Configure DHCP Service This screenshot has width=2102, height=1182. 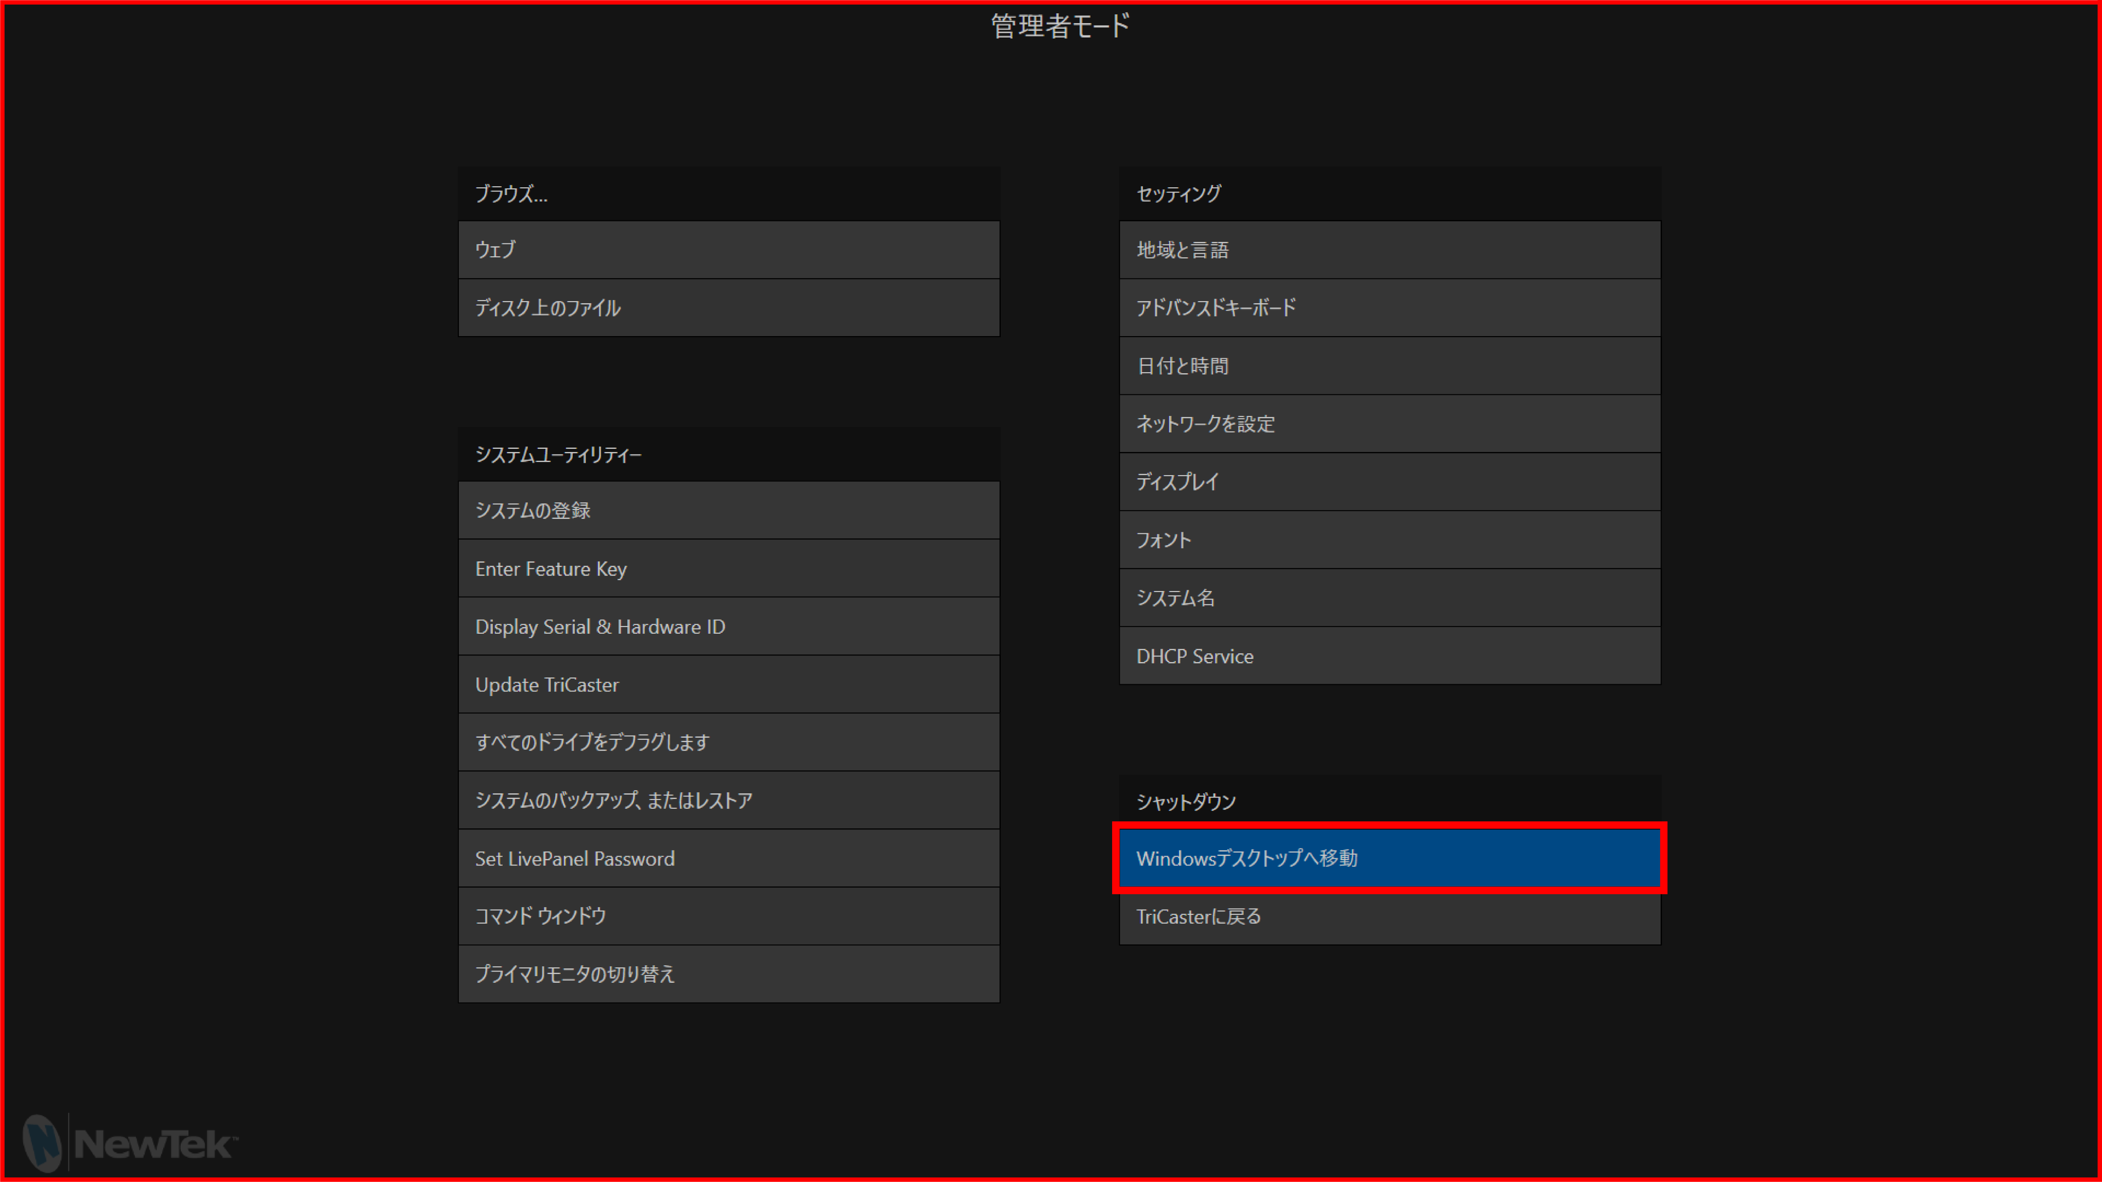click(x=1390, y=656)
